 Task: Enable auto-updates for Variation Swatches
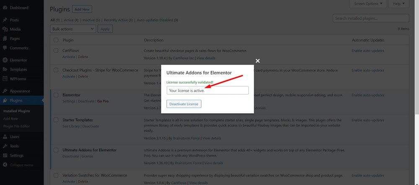point(368,176)
